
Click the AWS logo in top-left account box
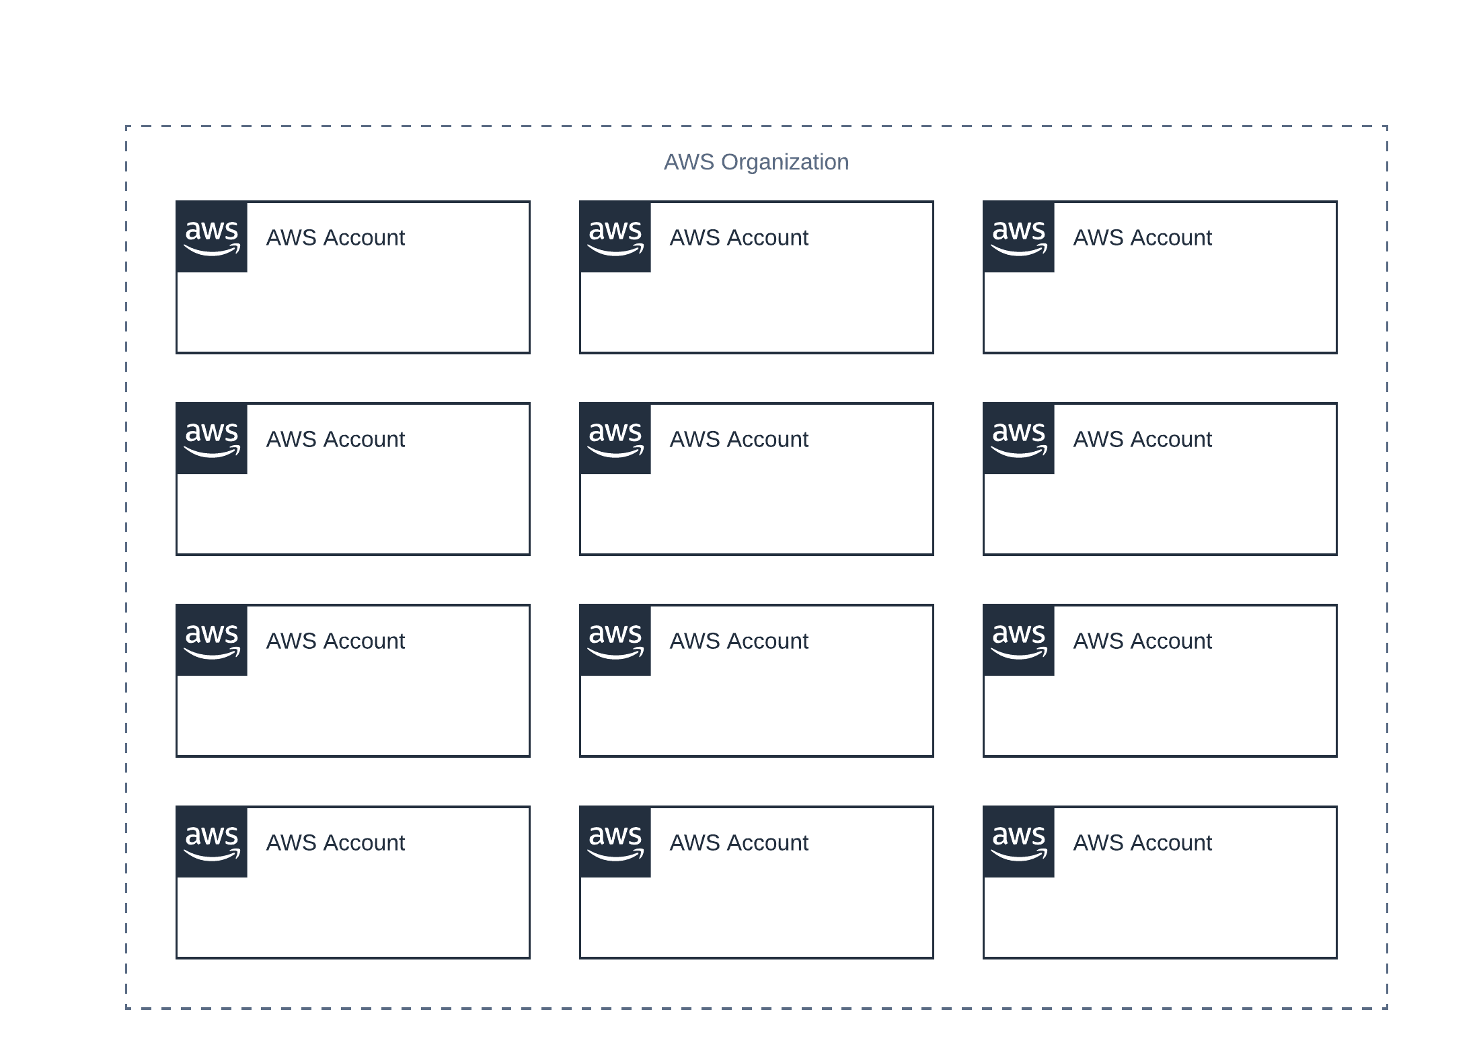[212, 237]
